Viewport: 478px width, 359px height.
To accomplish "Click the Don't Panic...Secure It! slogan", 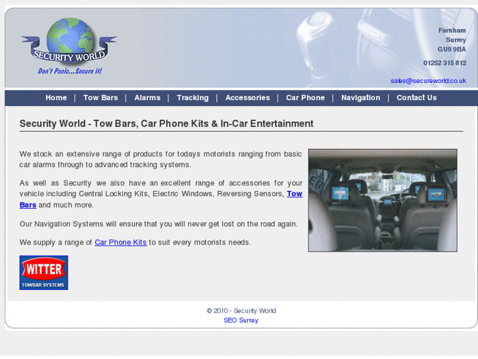I will (x=70, y=71).
